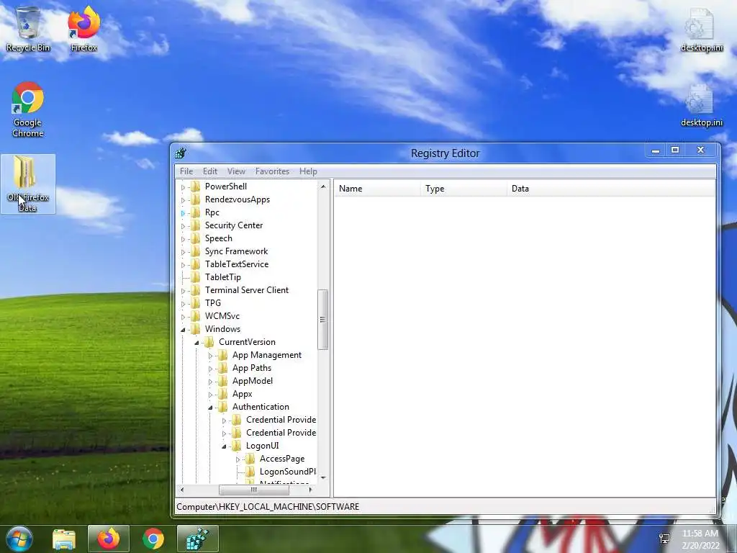The height and width of the screenshot is (553, 737).
Task: Click the tree horizontal scrollbar thumb
Action: [254, 490]
